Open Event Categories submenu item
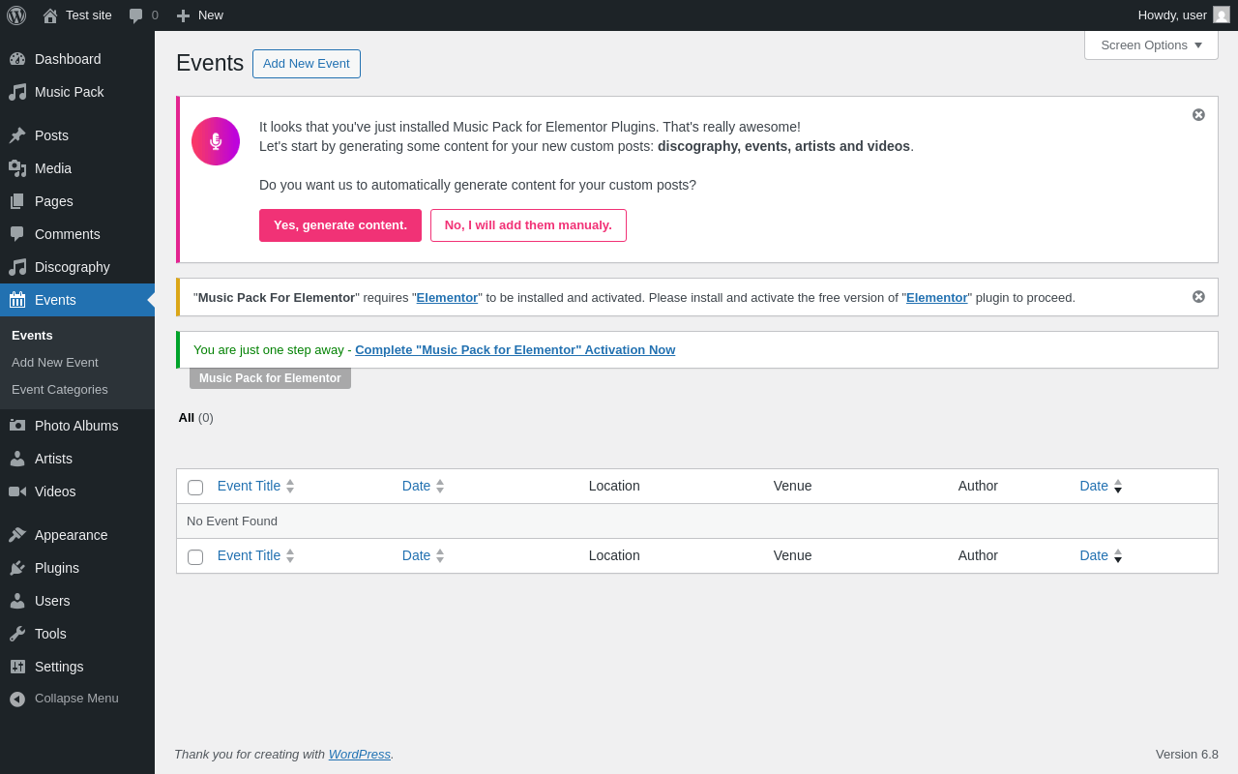1238x774 pixels. click(60, 390)
